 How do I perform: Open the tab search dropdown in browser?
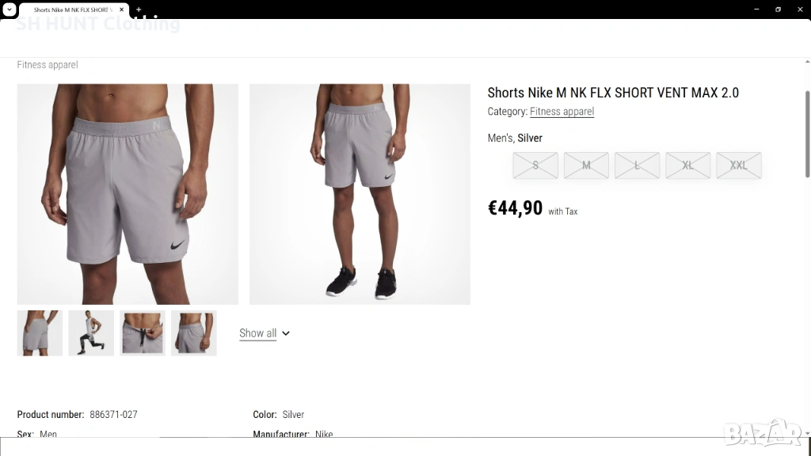pyautogui.click(x=10, y=9)
